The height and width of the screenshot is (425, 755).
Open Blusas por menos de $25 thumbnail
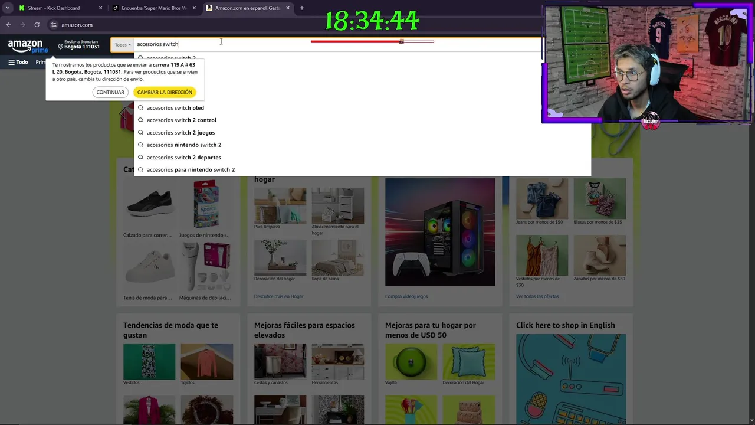[x=600, y=198]
